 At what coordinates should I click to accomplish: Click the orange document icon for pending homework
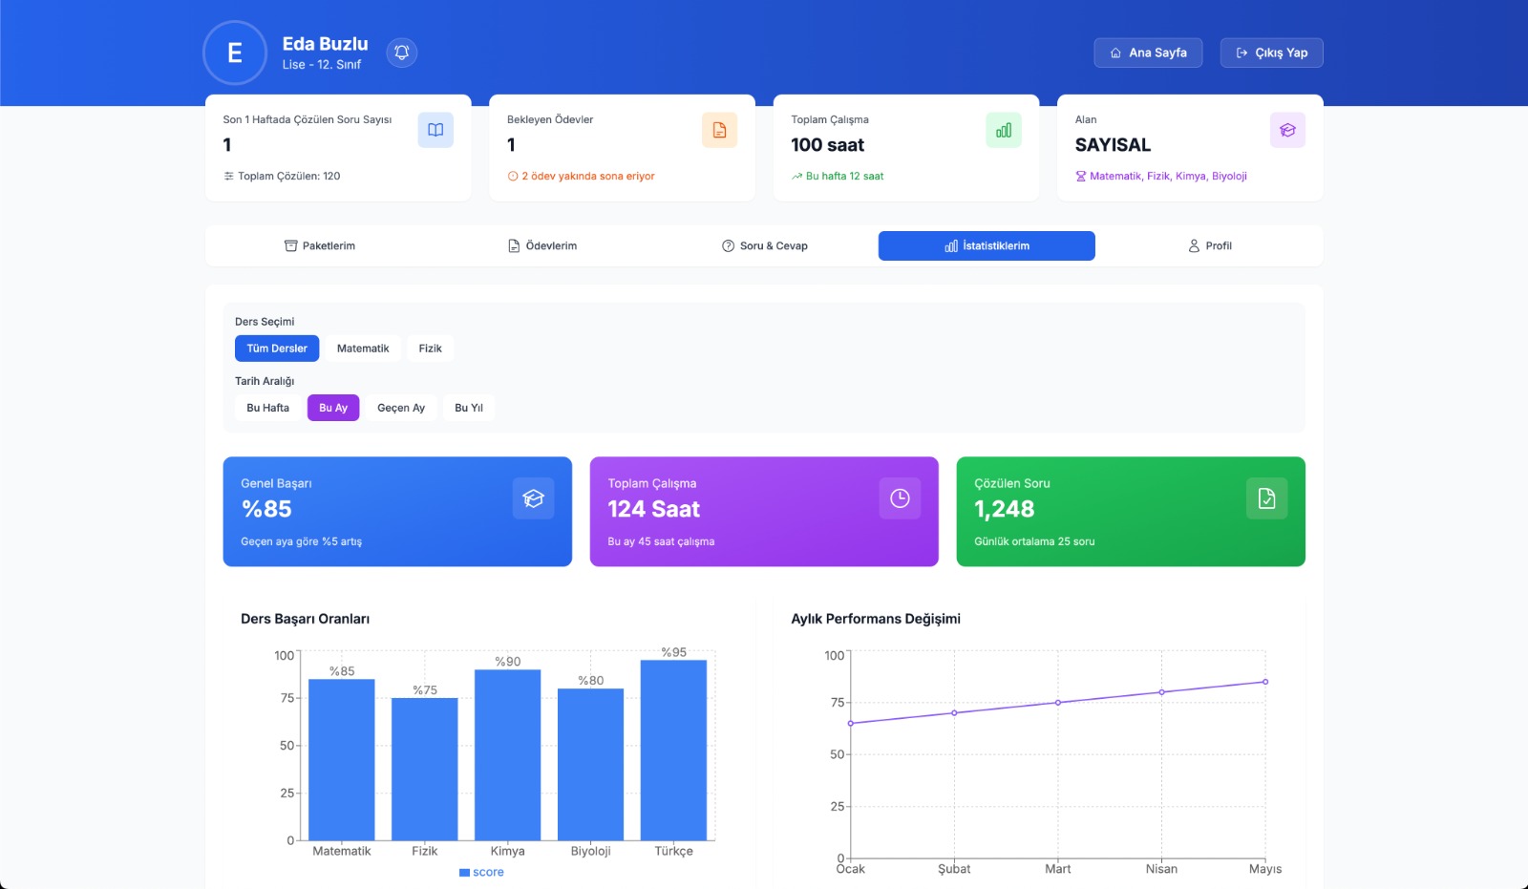pos(719,130)
